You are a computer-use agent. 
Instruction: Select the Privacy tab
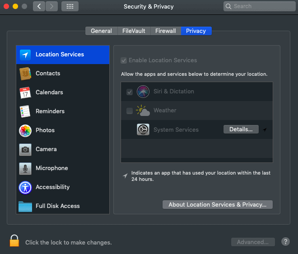pos(196,31)
